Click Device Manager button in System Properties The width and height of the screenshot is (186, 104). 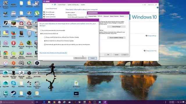(x=116, y=27)
